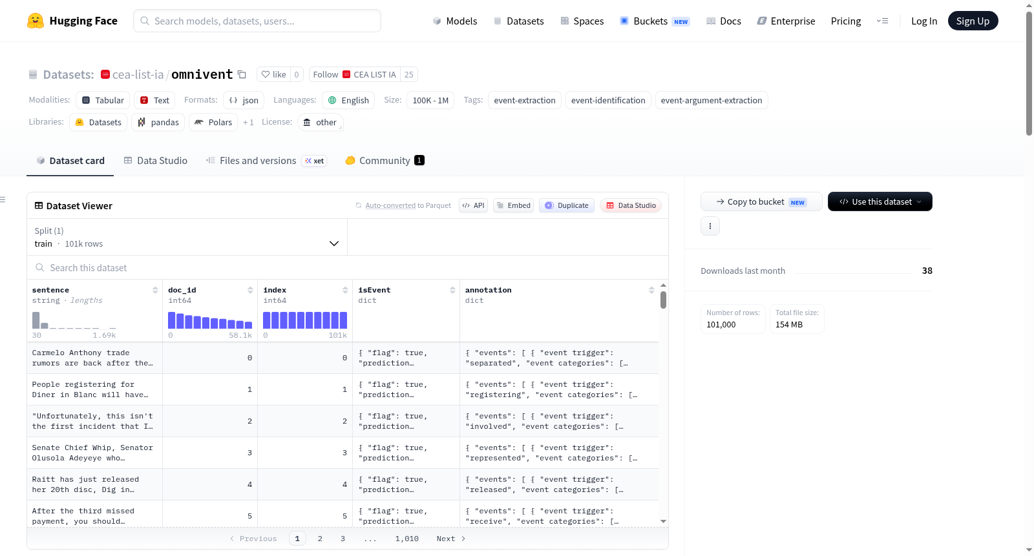The width and height of the screenshot is (1034, 556).
Task: Click the Text modality tag
Action: 155,100
